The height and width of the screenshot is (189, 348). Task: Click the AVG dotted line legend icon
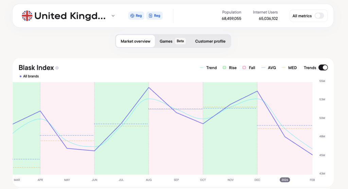(x=263, y=68)
